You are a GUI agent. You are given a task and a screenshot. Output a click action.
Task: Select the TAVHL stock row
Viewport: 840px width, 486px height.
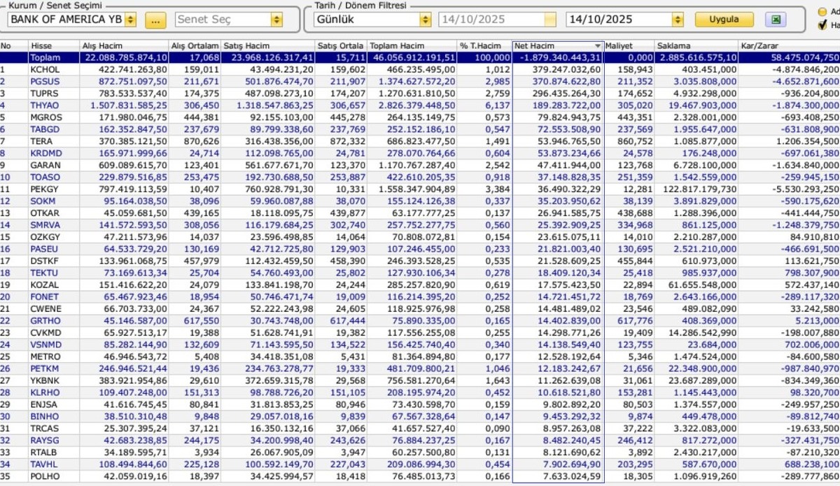point(420,464)
